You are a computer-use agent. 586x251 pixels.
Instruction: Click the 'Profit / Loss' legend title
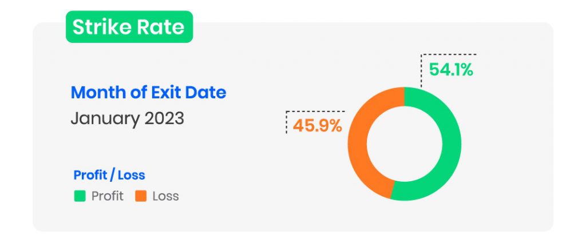point(109,175)
